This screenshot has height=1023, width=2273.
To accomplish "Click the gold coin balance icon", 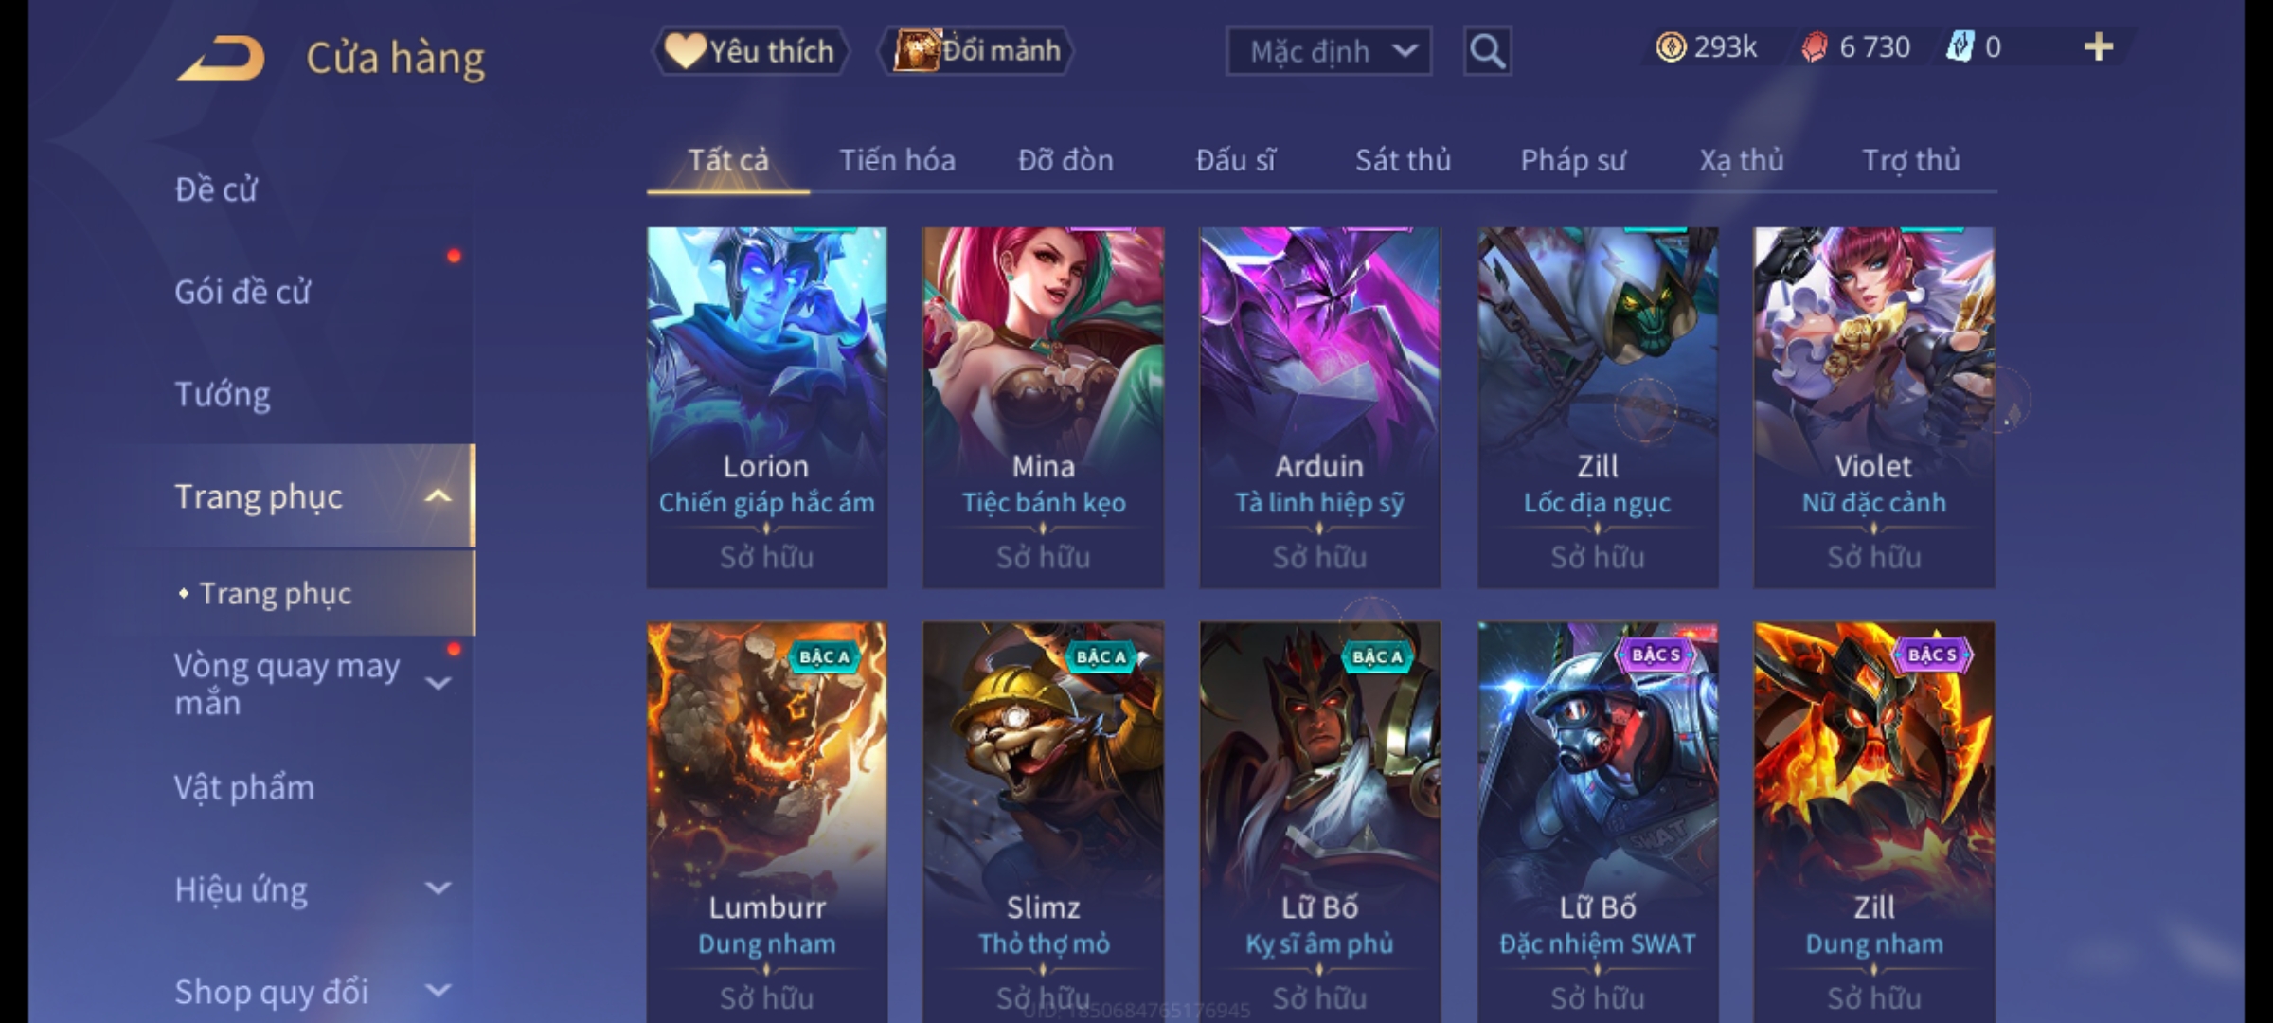I will pyautogui.click(x=1671, y=47).
